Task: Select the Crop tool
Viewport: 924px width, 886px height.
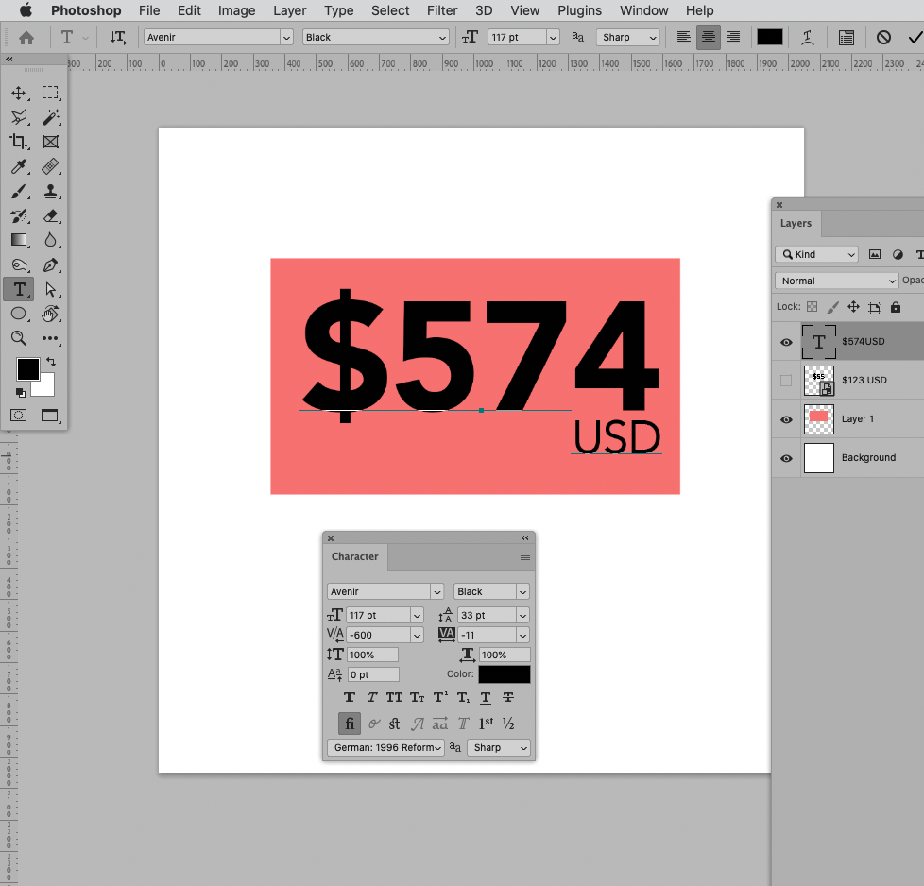Action: (19, 142)
